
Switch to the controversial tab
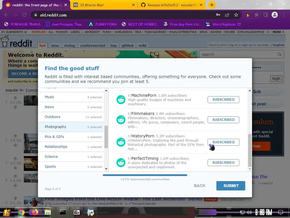93,45
